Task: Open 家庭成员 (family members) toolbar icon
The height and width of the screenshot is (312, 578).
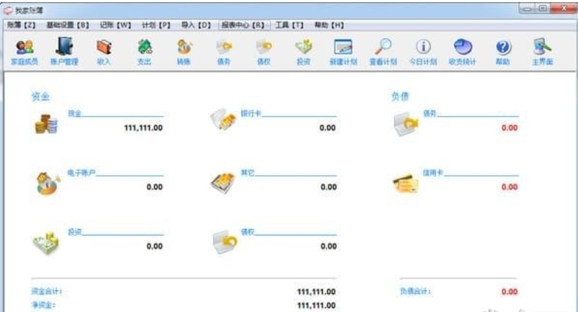Action: [x=25, y=52]
